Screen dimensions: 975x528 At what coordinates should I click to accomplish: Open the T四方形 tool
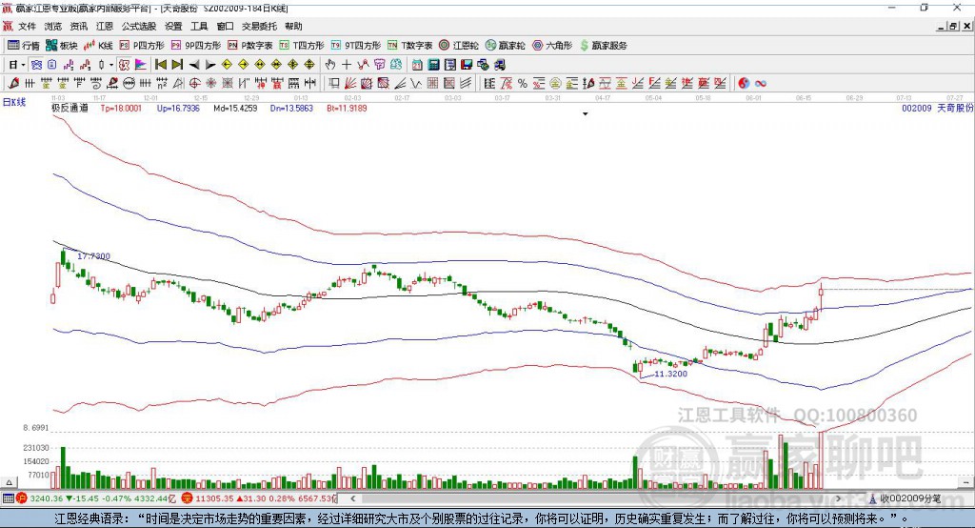[x=302, y=46]
